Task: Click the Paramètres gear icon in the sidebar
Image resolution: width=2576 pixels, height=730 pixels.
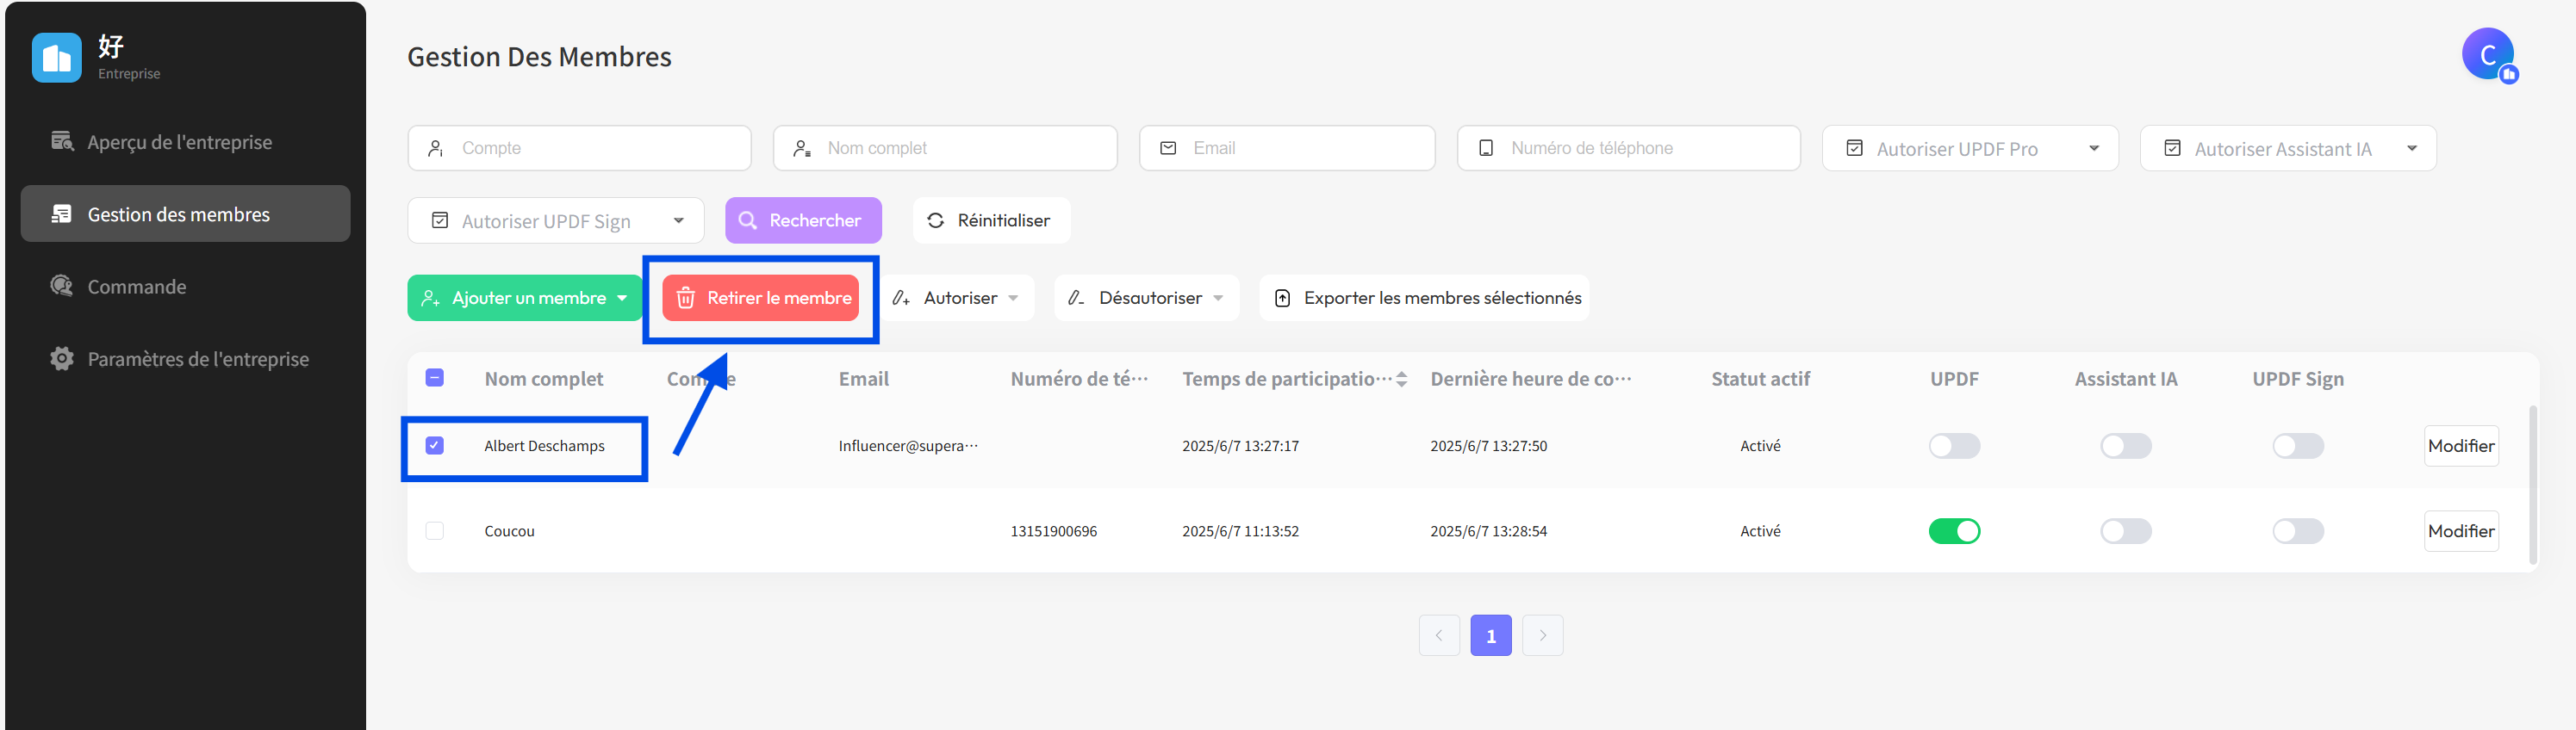Action: pyautogui.click(x=62, y=358)
